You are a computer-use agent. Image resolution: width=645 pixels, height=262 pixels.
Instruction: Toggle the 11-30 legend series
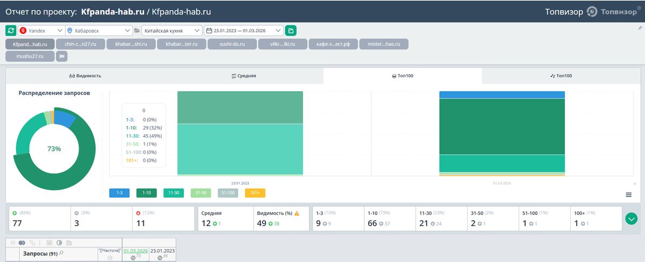pyautogui.click(x=174, y=193)
